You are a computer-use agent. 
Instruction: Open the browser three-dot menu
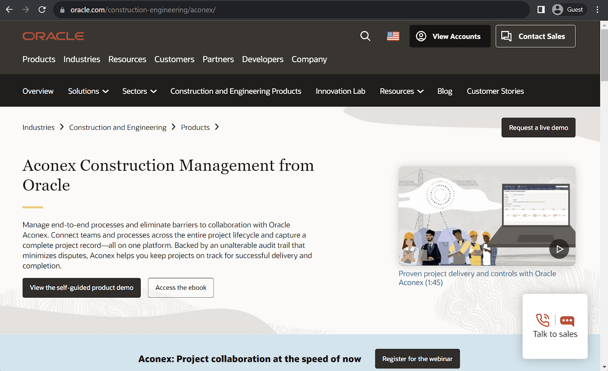597,10
